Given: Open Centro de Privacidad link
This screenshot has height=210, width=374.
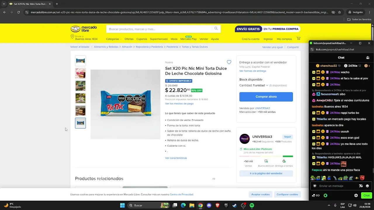Looking at the screenshot, I should [181, 195].
